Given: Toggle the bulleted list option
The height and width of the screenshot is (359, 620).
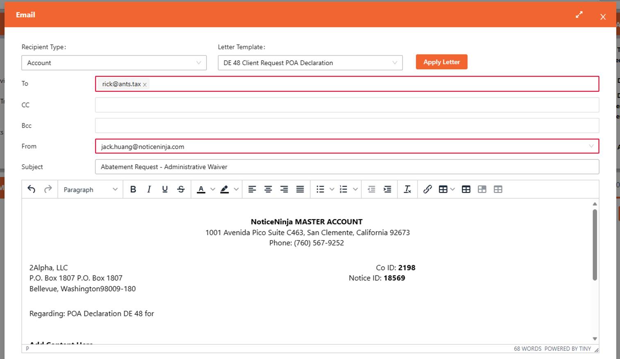Looking at the screenshot, I should tap(320, 189).
